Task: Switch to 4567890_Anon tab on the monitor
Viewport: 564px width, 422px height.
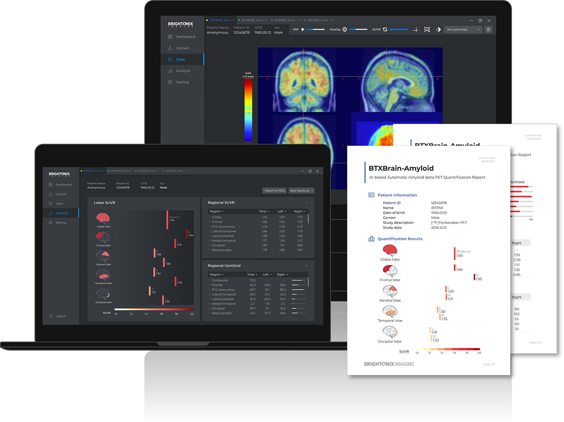Action: 318,20
